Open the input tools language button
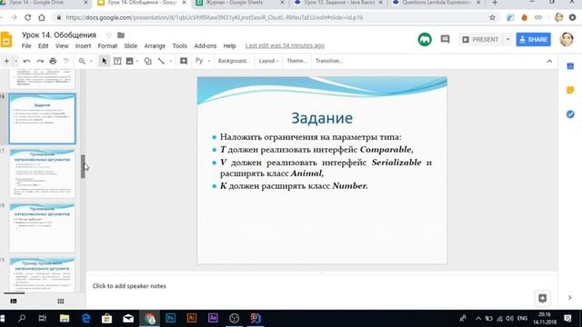Viewport: 582px width, 327px height. coord(199,61)
